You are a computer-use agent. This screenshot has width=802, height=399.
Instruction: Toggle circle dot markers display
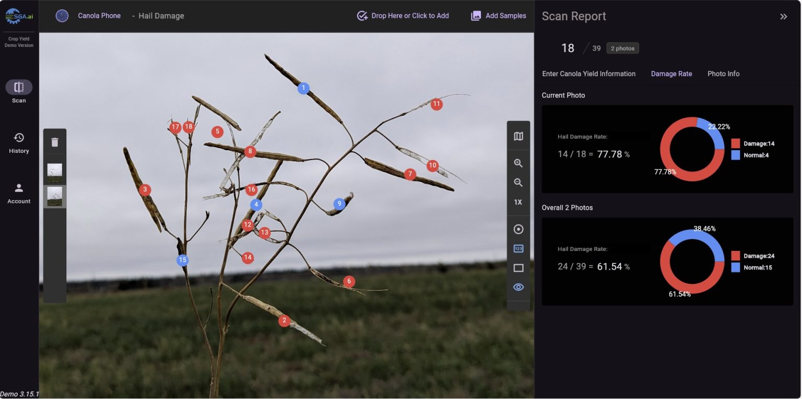[518, 229]
